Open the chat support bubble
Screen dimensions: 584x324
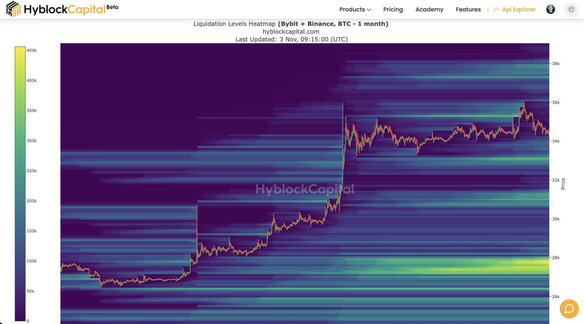pos(569,308)
